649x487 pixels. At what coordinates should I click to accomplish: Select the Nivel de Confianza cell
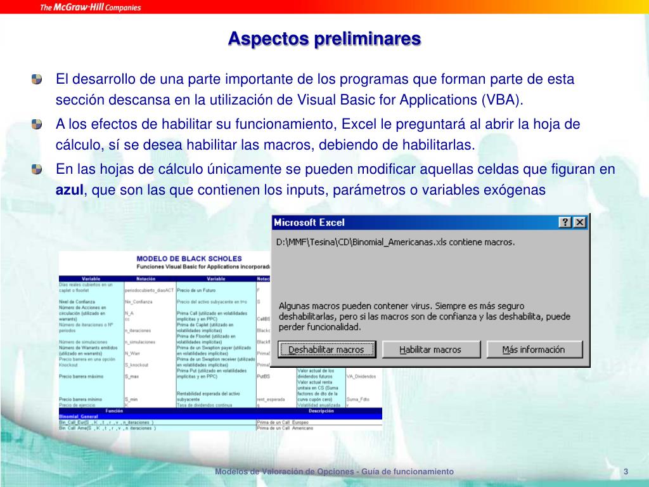(77, 302)
